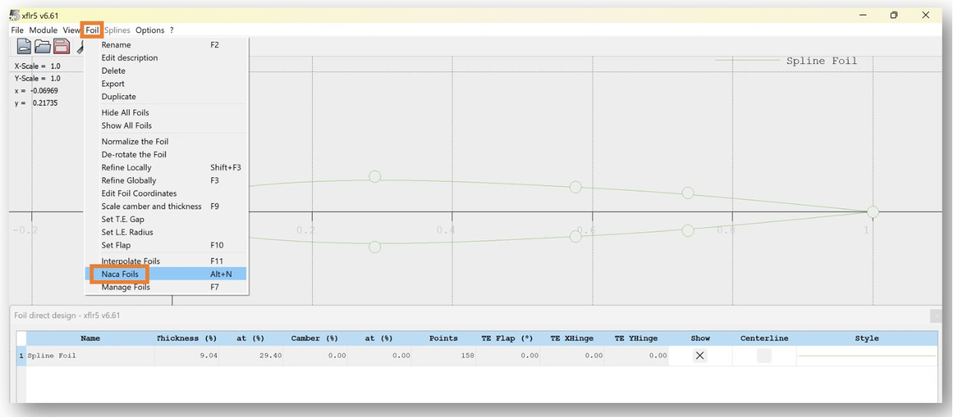This screenshot has height=417, width=953.
Task: Open the Module menu
Action: point(43,30)
